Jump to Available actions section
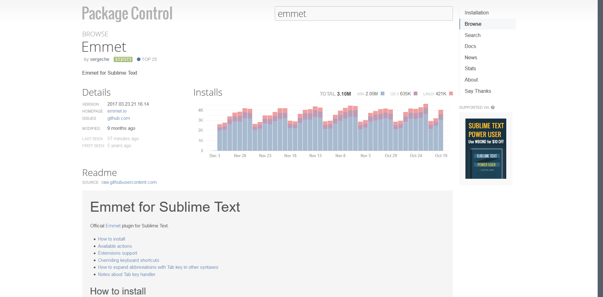Screen dimensions: 603x297 [115, 246]
